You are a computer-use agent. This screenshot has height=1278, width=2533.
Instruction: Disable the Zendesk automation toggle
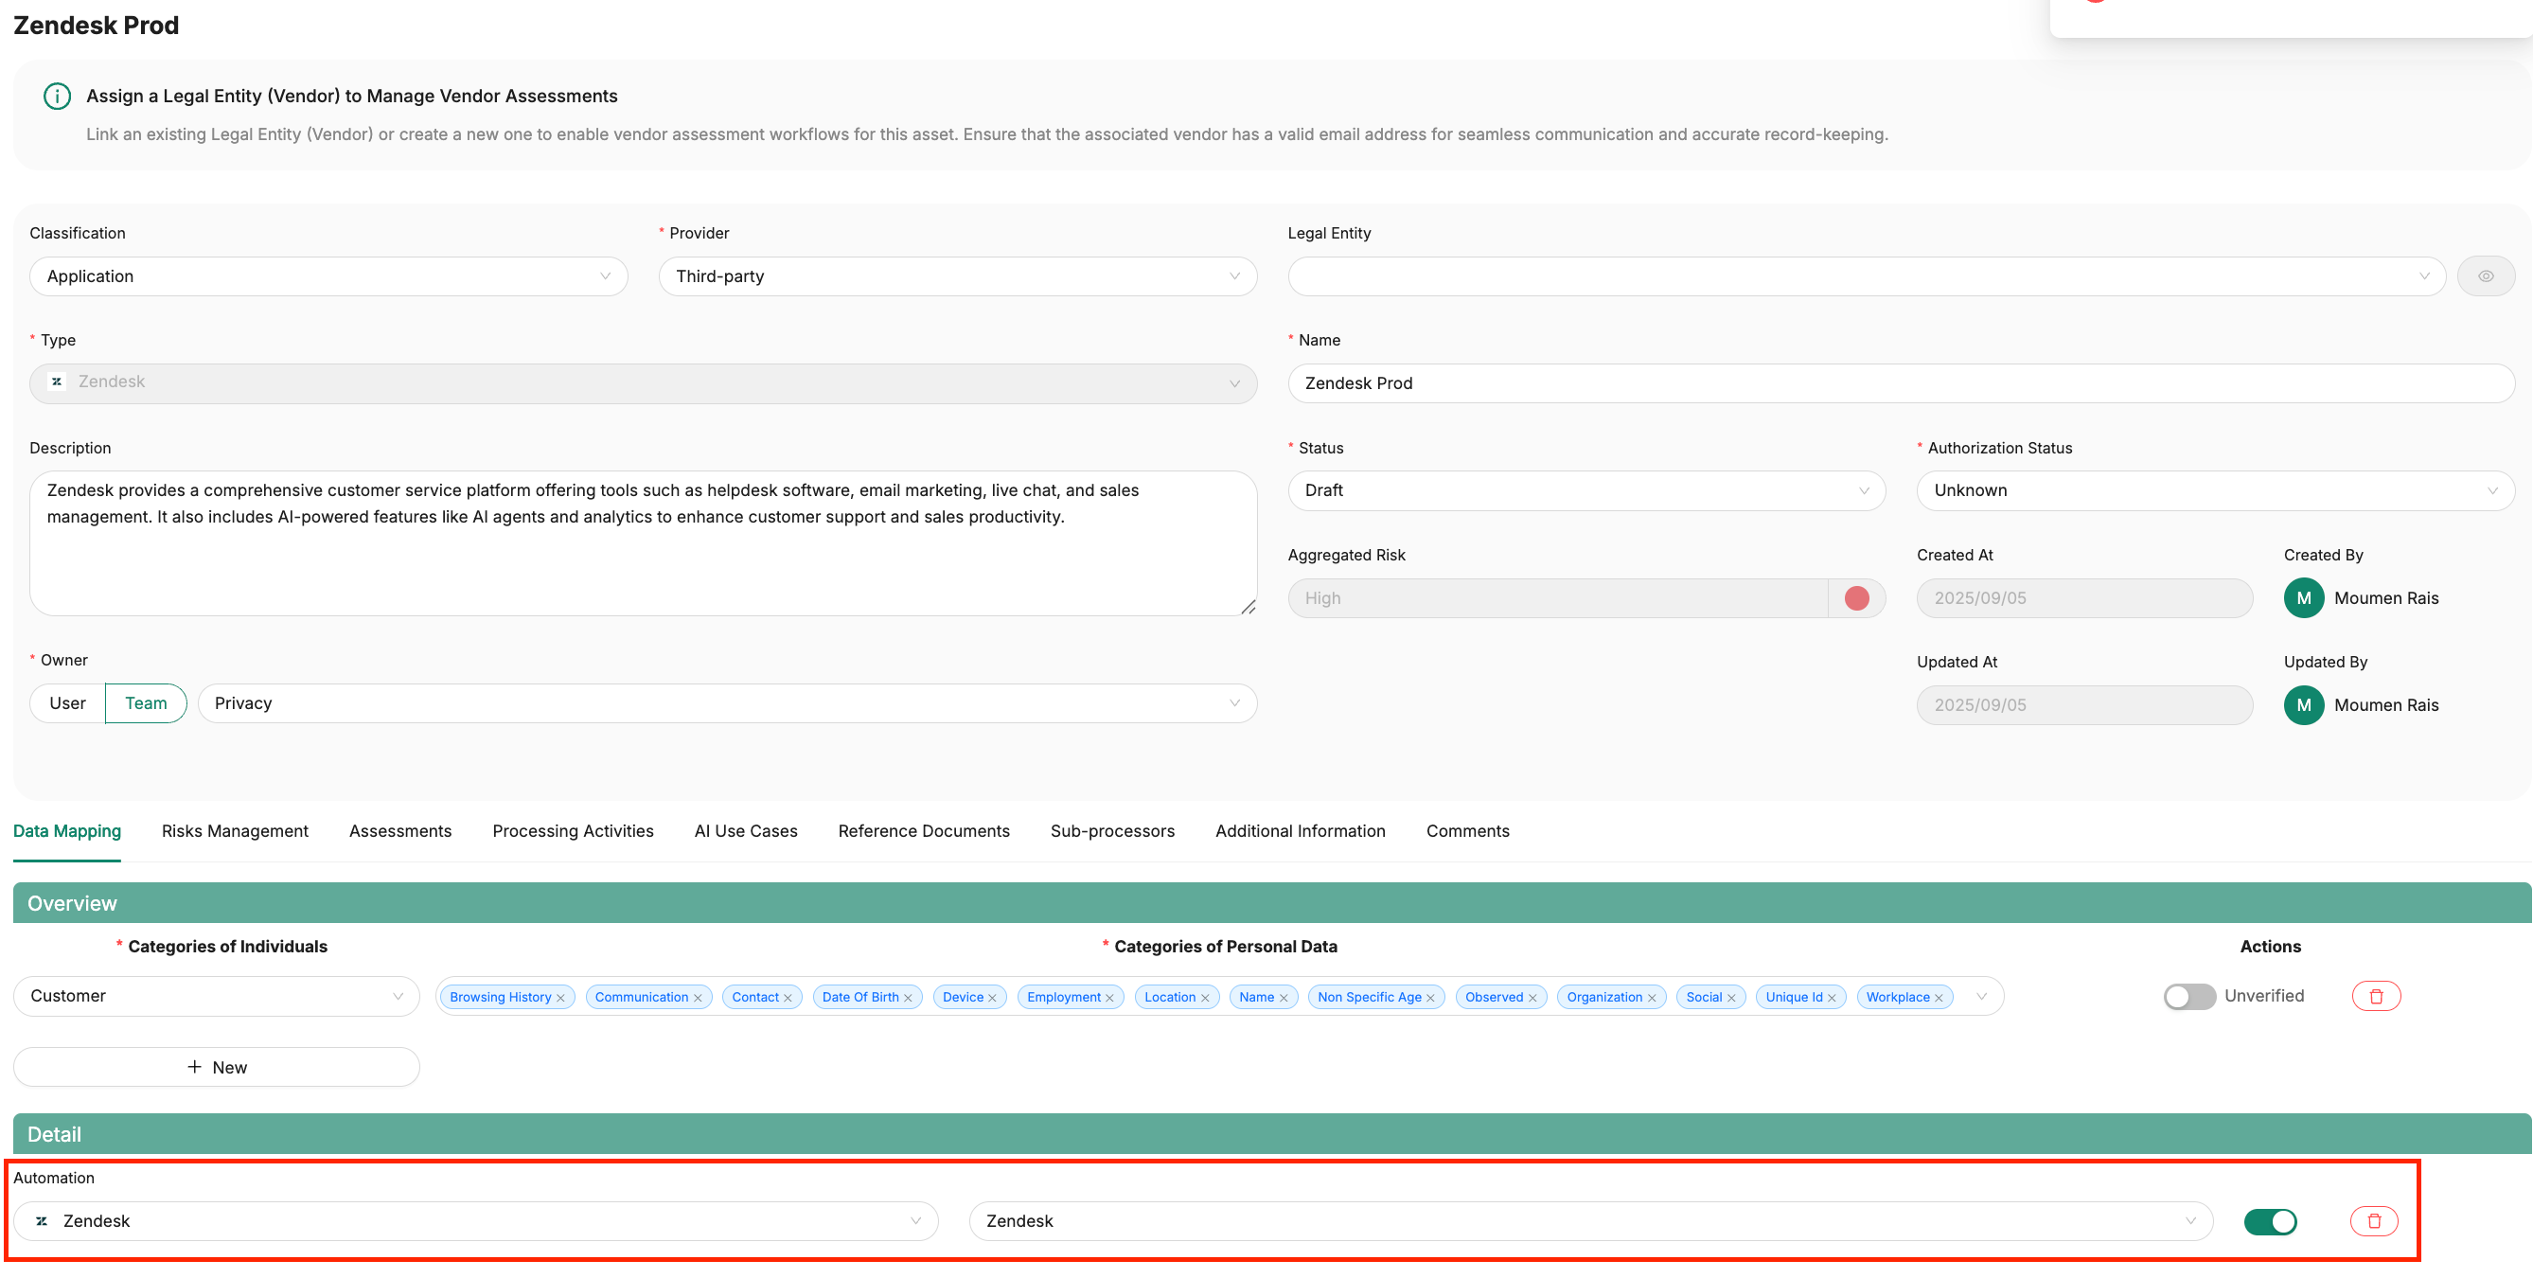pos(2270,1222)
